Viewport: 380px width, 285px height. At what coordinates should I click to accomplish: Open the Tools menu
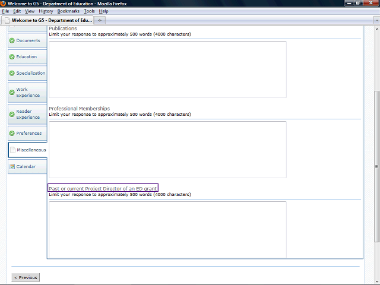tap(89, 11)
